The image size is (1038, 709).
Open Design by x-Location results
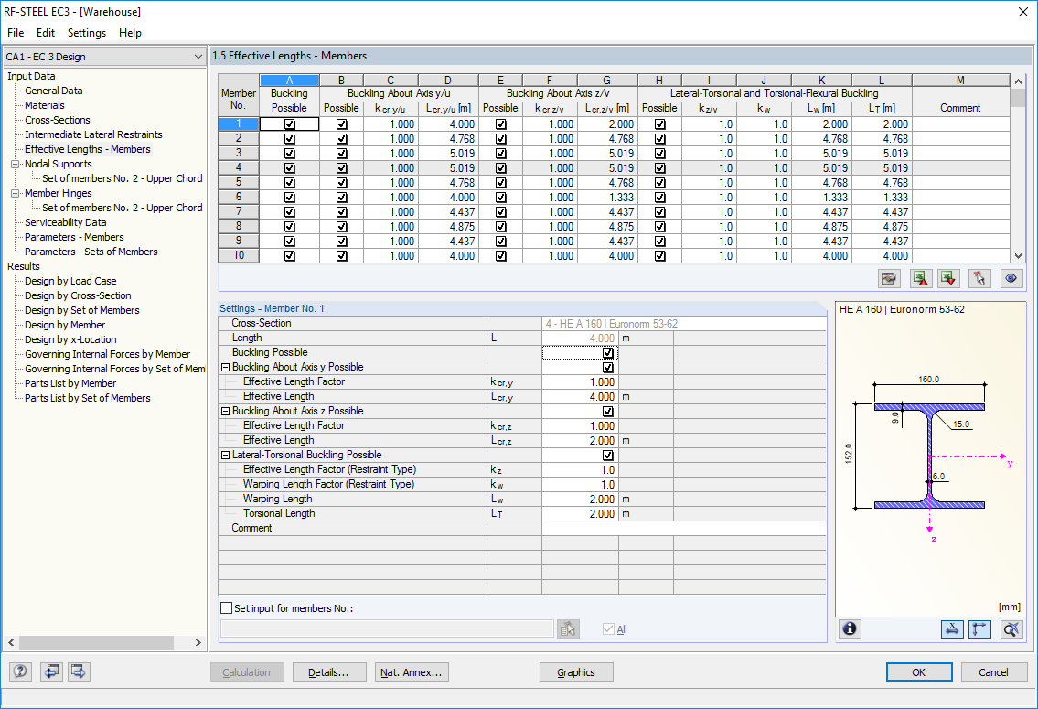(70, 339)
